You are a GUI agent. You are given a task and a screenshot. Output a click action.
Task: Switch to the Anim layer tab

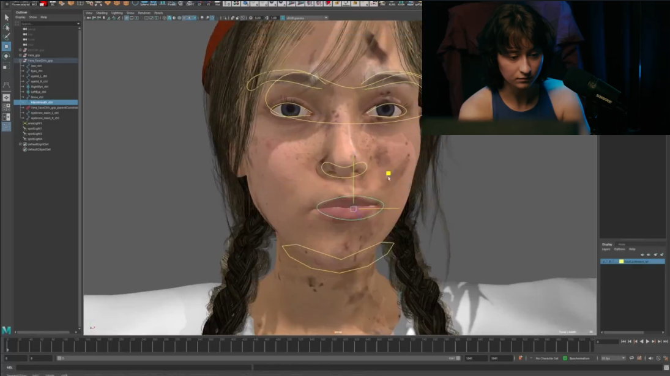coord(622,245)
